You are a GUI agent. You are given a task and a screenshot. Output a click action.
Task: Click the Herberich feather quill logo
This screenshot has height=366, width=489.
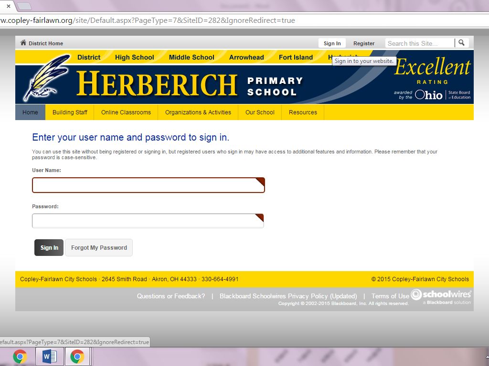point(46,78)
